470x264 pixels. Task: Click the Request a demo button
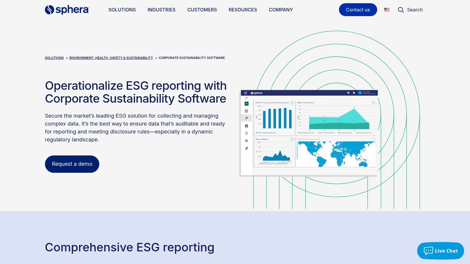[x=72, y=164]
